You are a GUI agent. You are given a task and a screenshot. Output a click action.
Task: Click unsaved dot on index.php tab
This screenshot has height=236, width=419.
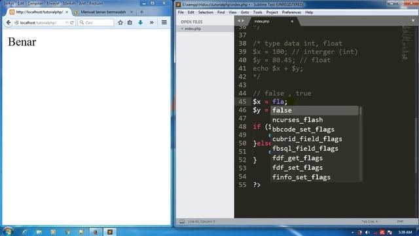click(292, 21)
